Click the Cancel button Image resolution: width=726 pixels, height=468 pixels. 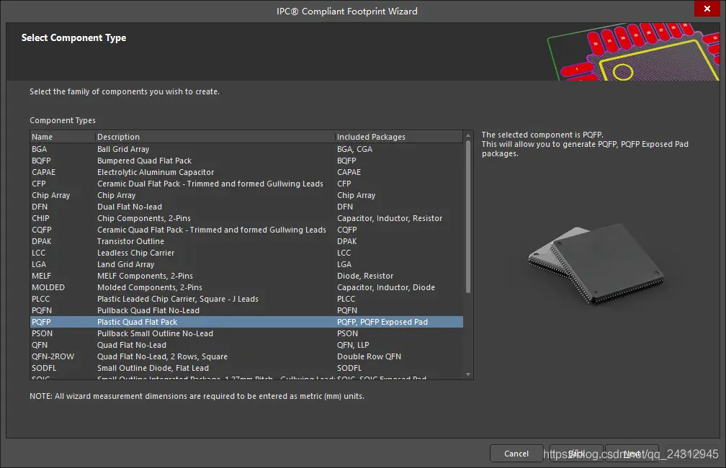[x=516, y=454]
